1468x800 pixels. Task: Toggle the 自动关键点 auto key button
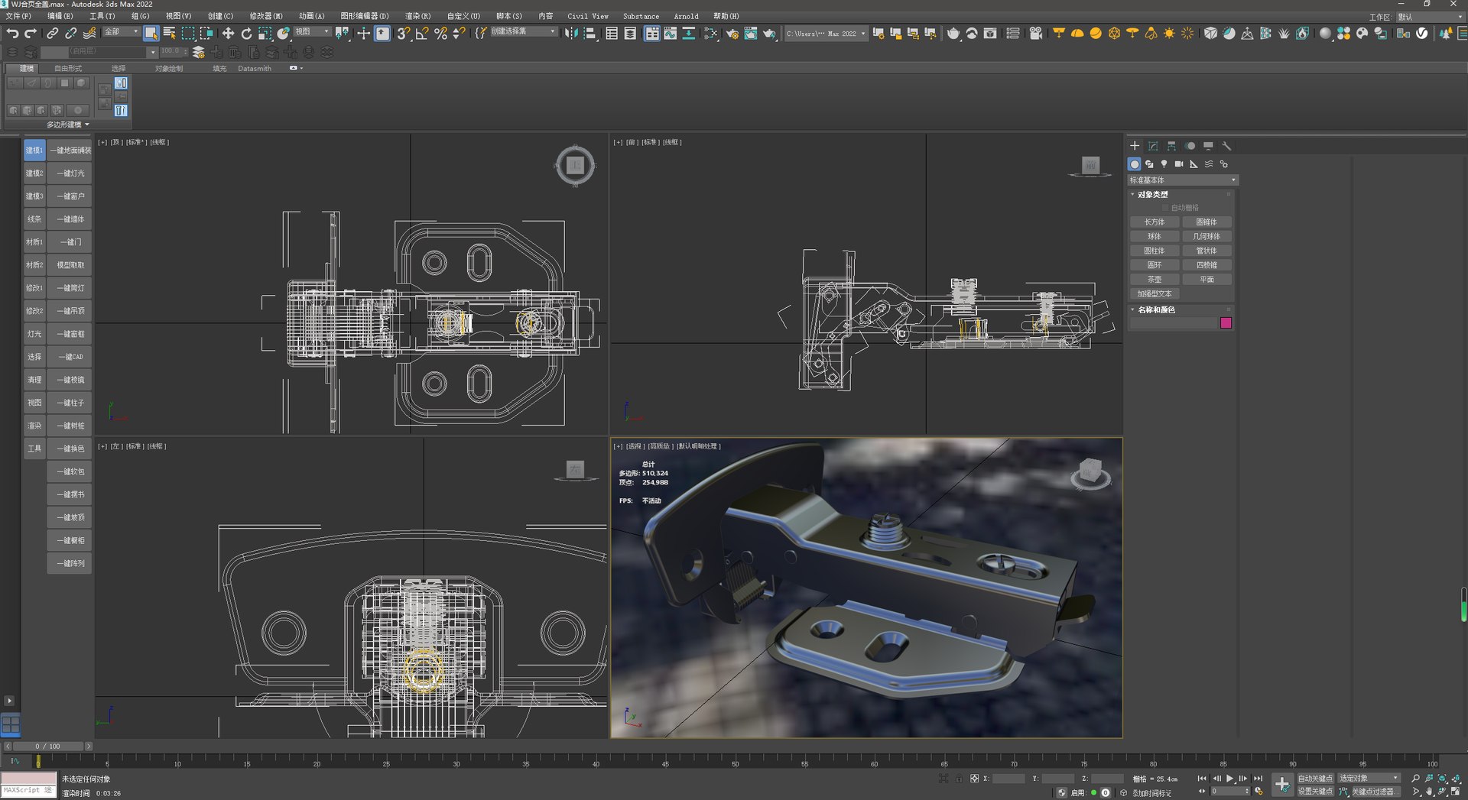[x=1315, y=779]
